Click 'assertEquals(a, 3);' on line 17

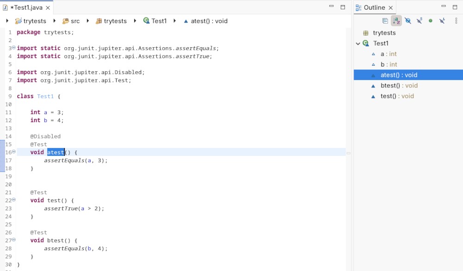click(x=76, y=160)
